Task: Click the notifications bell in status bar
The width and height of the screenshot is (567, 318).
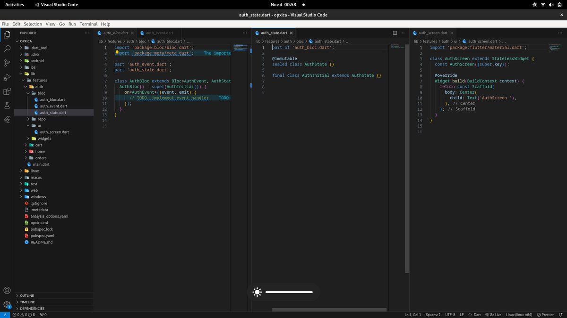Action: 560,314
